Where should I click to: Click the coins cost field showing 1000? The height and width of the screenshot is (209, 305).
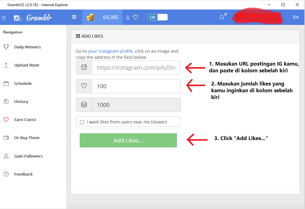136,105
